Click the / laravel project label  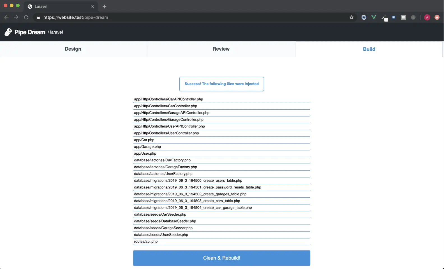[x=55, y=32]
